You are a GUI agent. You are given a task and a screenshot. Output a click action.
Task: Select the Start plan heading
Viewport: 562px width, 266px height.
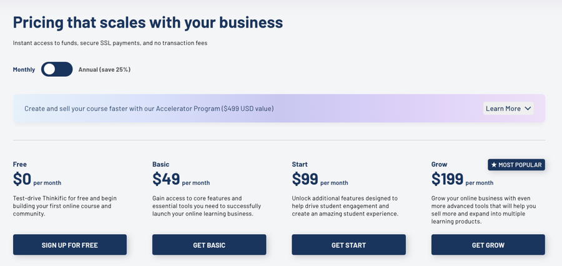point(300,164)
